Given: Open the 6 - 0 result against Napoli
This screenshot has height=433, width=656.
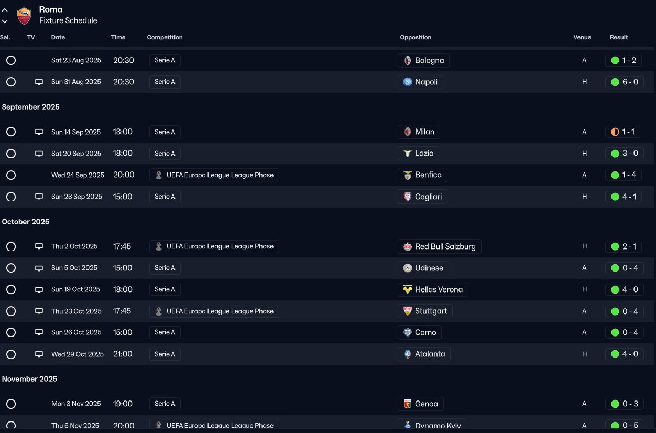Looking at the screenshot, I should (x=630, y=82).
